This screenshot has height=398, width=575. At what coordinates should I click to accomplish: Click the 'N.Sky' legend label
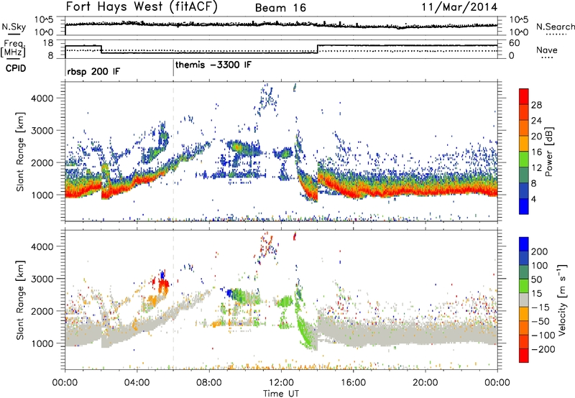(14, 27)
